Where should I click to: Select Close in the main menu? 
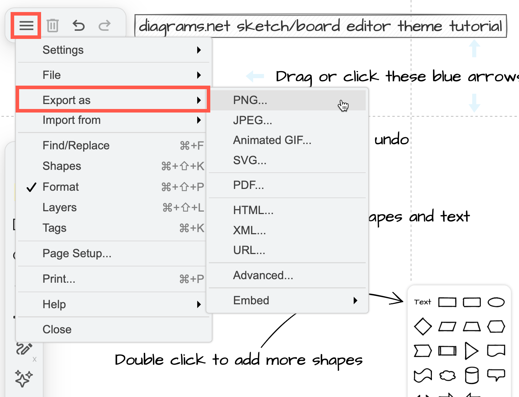click(114, 329)
